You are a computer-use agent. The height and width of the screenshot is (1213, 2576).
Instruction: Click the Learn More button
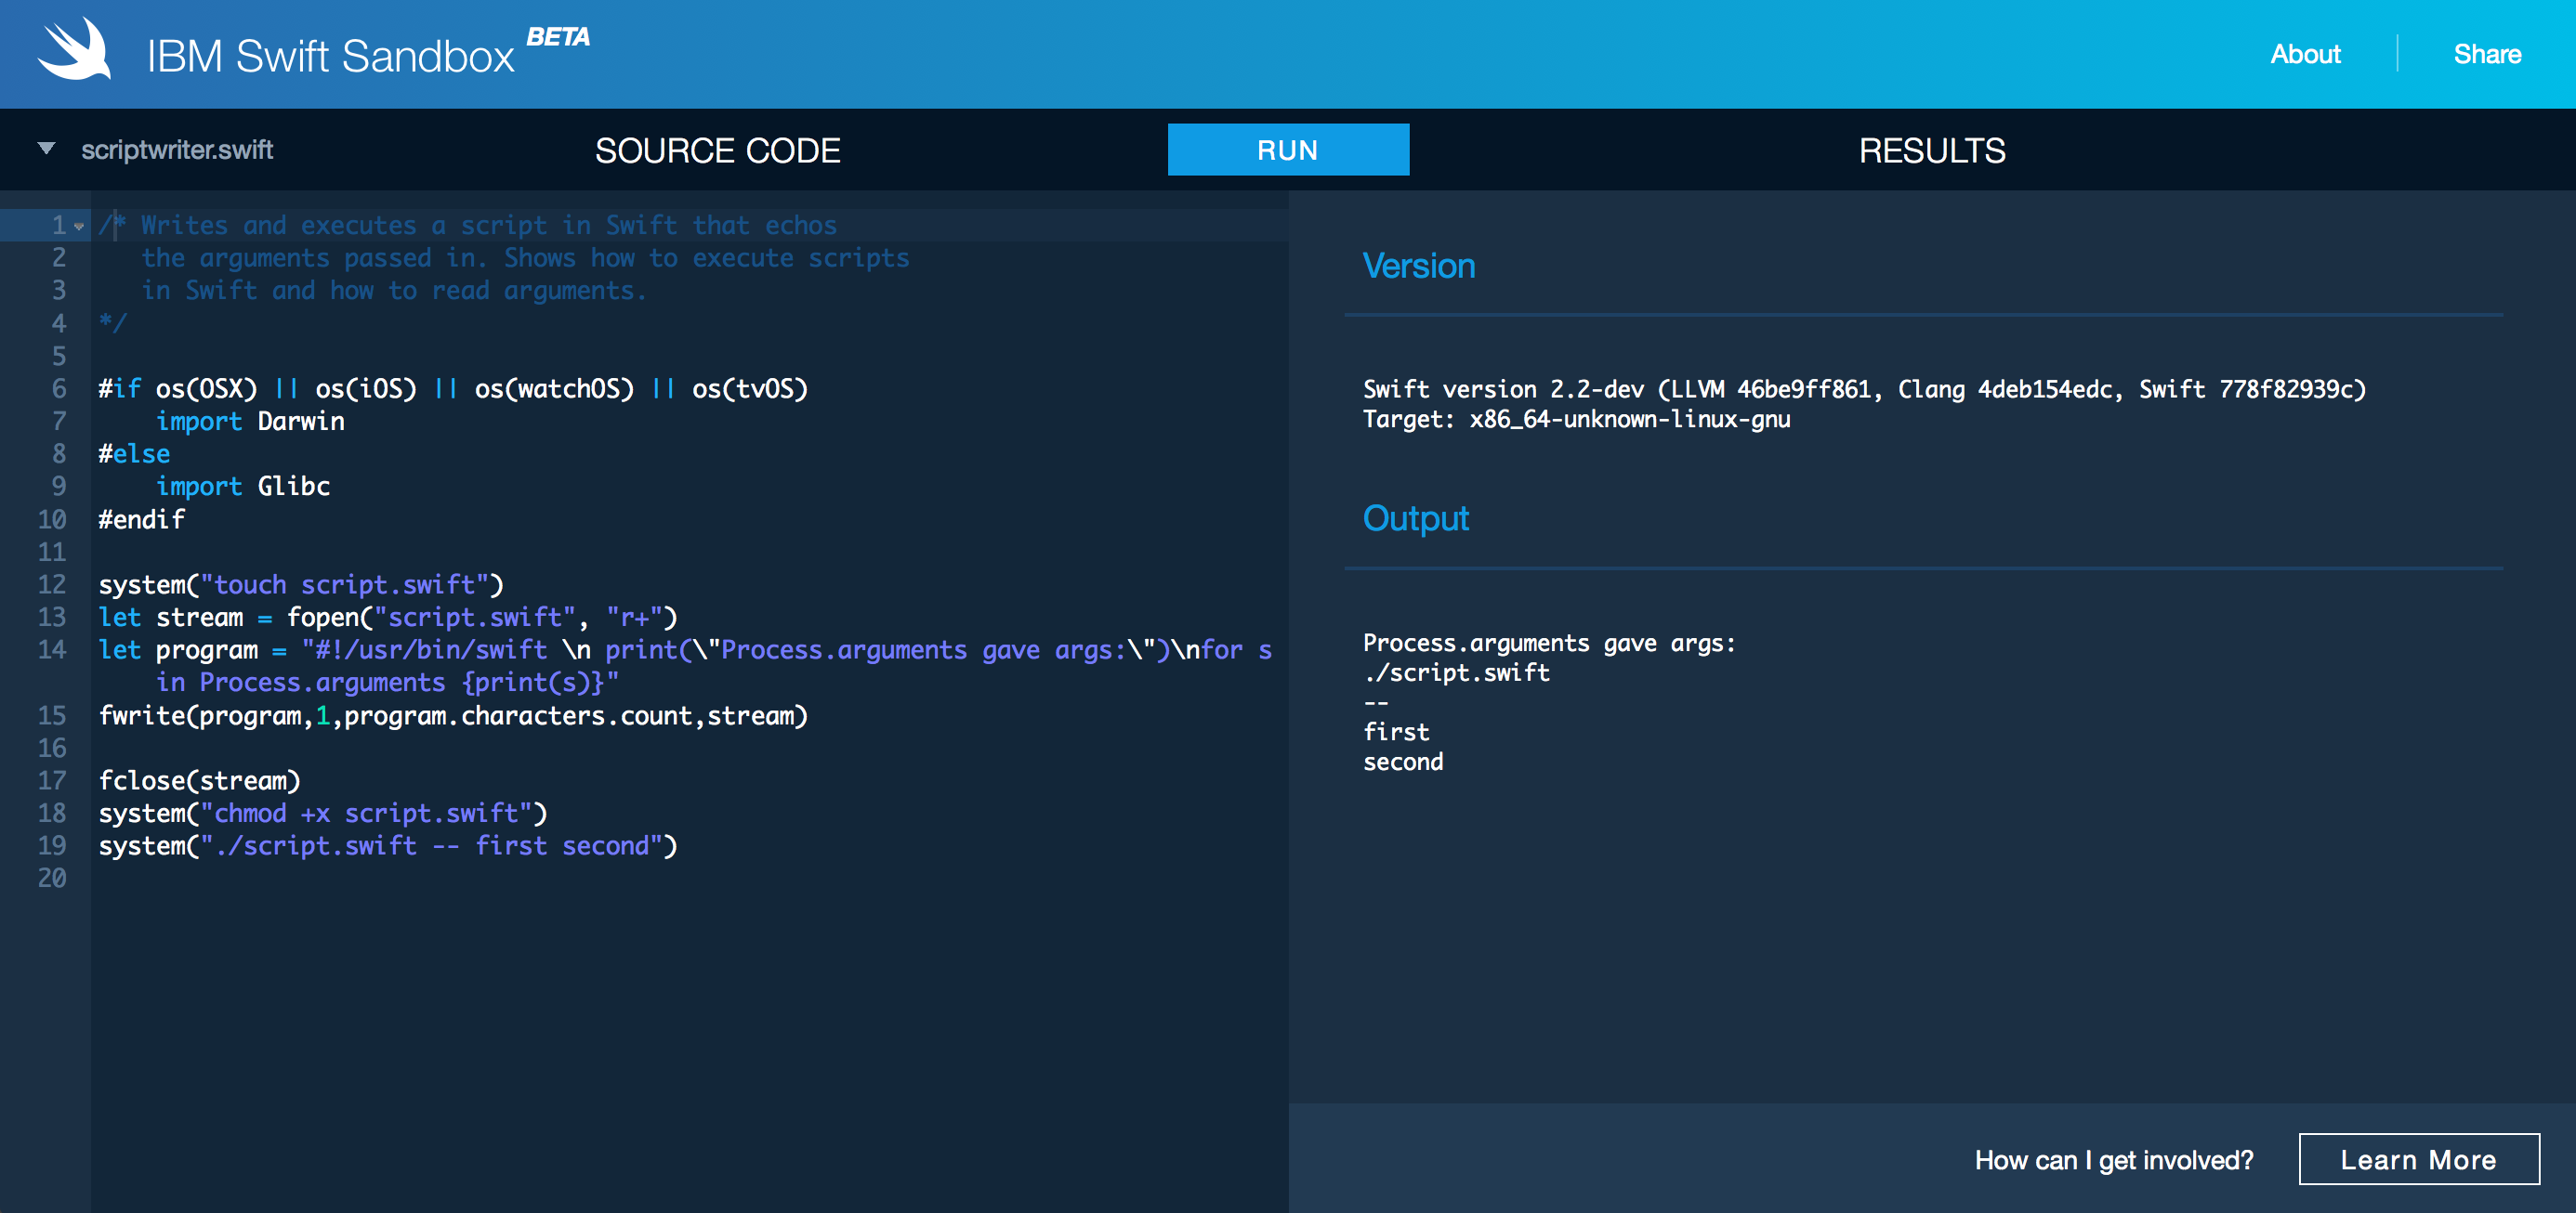[x=2419, y=1159]
